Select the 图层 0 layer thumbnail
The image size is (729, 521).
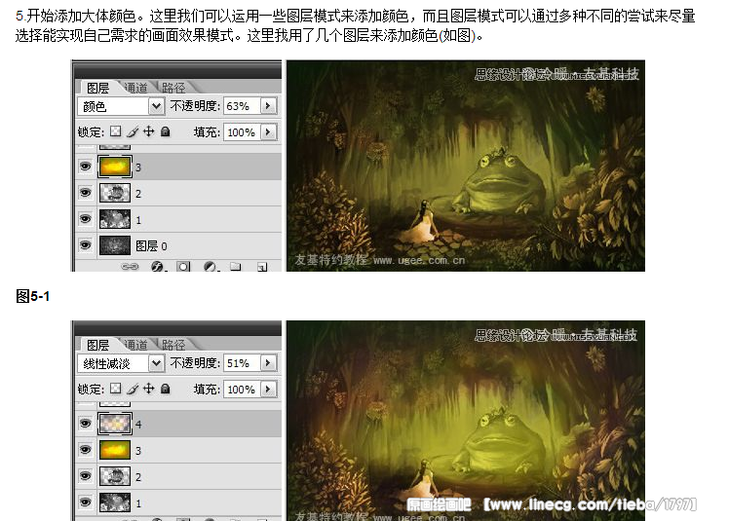pyautogui.click(x=115, y=245)
